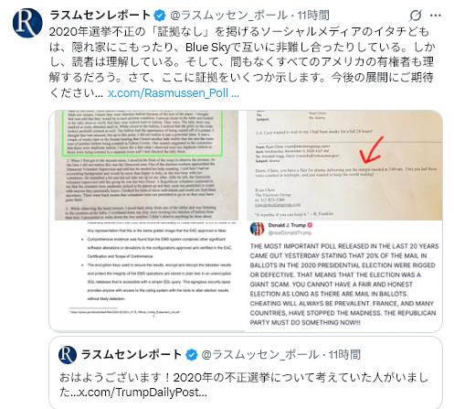This screenshot has height=409, width=454.
Task: Open the quoted post display name ラスムセンレポート
Action: 132,355
